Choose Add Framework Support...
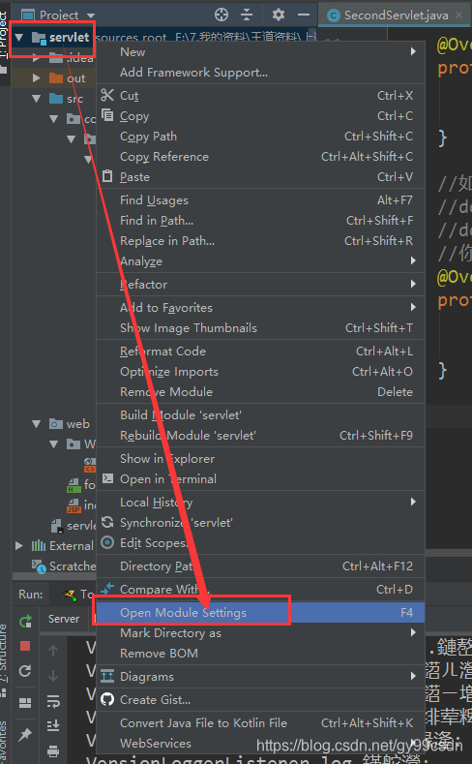 (x=261, y=73)
